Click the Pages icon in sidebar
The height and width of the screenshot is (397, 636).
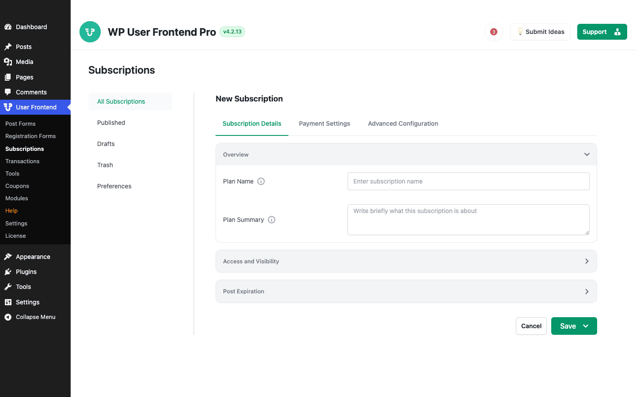click(x=8, y=77)
